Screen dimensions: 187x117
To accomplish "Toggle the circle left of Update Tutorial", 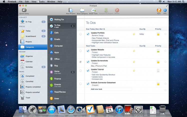I will pos(81,71).
